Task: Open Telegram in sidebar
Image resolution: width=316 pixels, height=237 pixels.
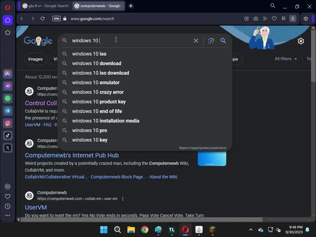Action: click(x=8, y=111)
